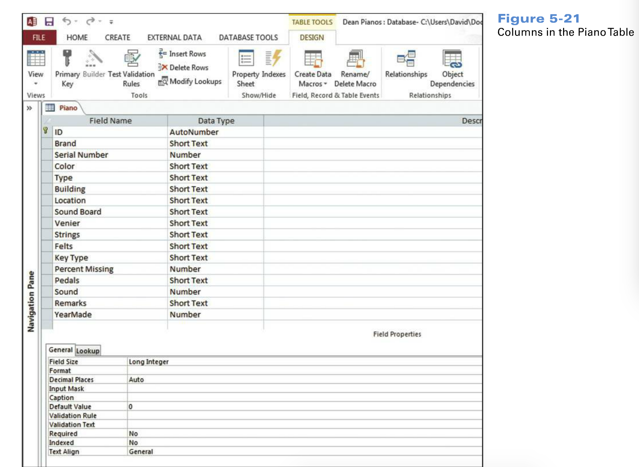Click Delete Rows
This screenshot has width=639, height=467.
coord(183,68)
